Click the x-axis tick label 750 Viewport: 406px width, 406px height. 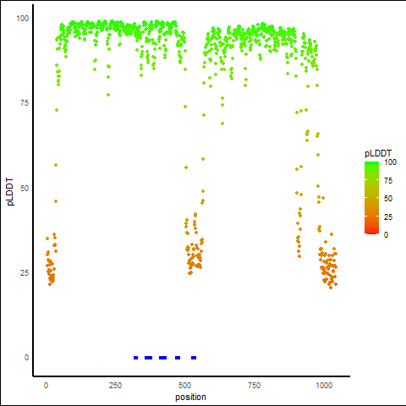click(255, 385)
